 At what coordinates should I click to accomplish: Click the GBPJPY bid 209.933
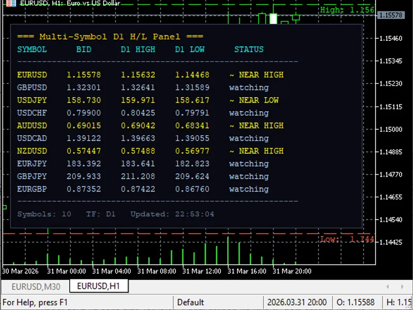pyautogui.click(x=84, y=176)
